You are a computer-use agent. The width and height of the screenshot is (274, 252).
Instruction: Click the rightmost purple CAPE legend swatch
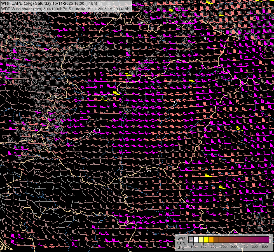(x=266, y=239)
